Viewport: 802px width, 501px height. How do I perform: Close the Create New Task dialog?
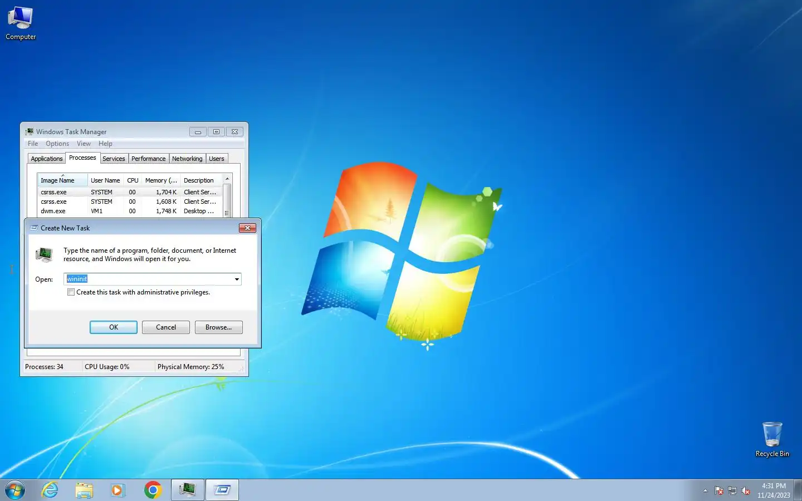click(247, 228)
